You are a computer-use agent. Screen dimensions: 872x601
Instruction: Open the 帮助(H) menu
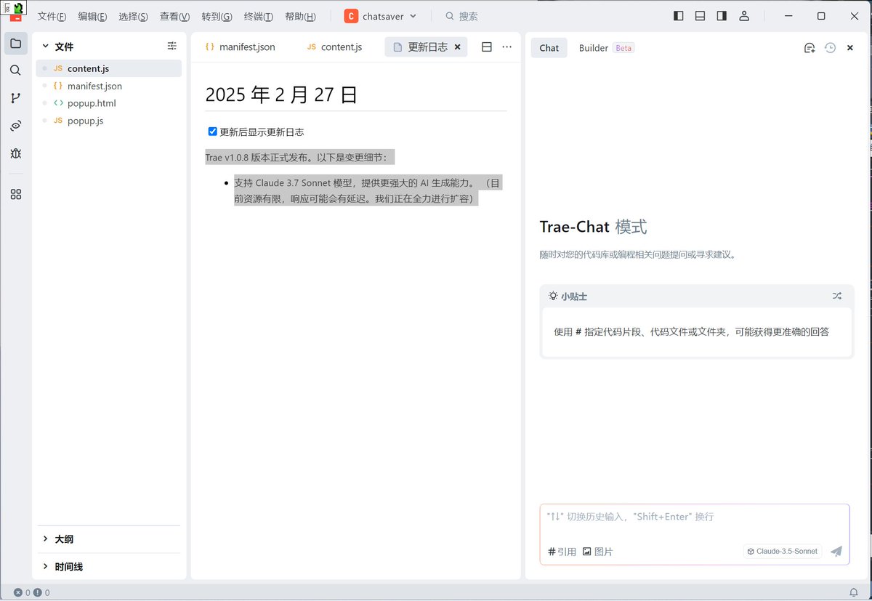[300, 16]
